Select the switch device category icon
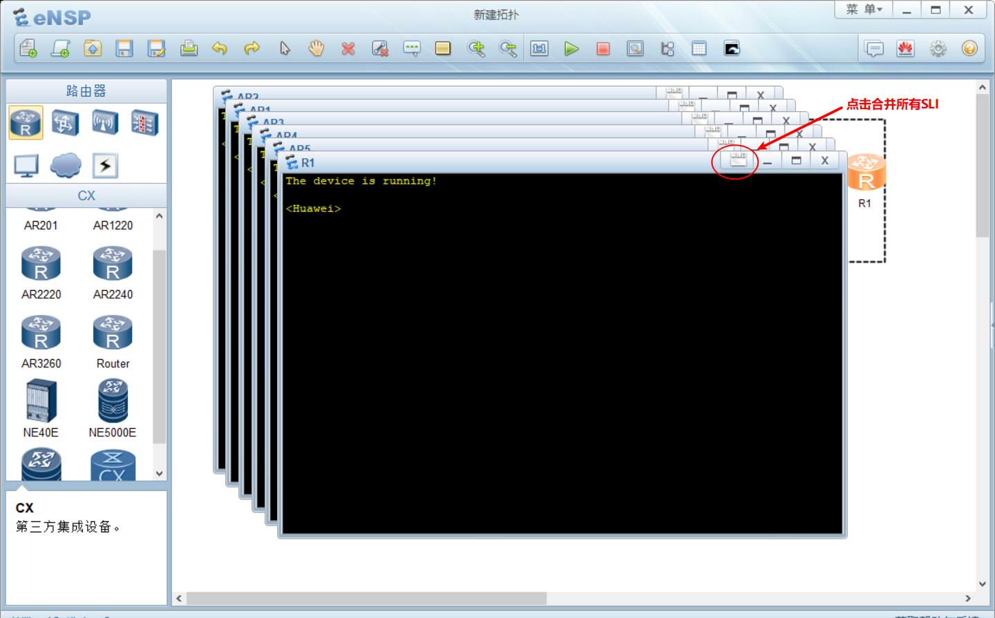The height and width of the screenshot is (618, 995). [x=65, y=123]
